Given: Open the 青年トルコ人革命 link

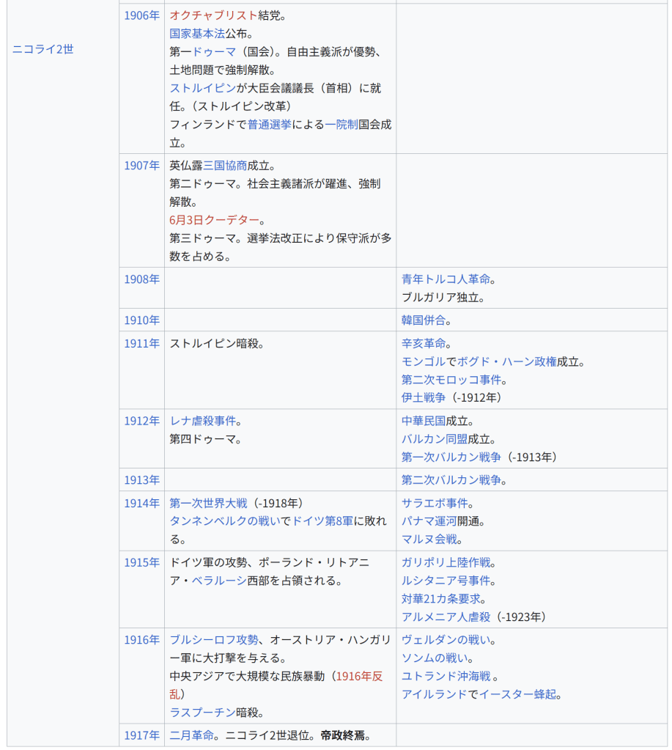Looking at the screenshot, I should coord(445,279).
